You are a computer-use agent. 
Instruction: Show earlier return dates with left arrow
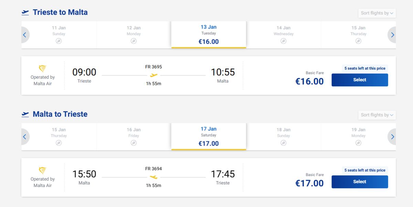25,137
